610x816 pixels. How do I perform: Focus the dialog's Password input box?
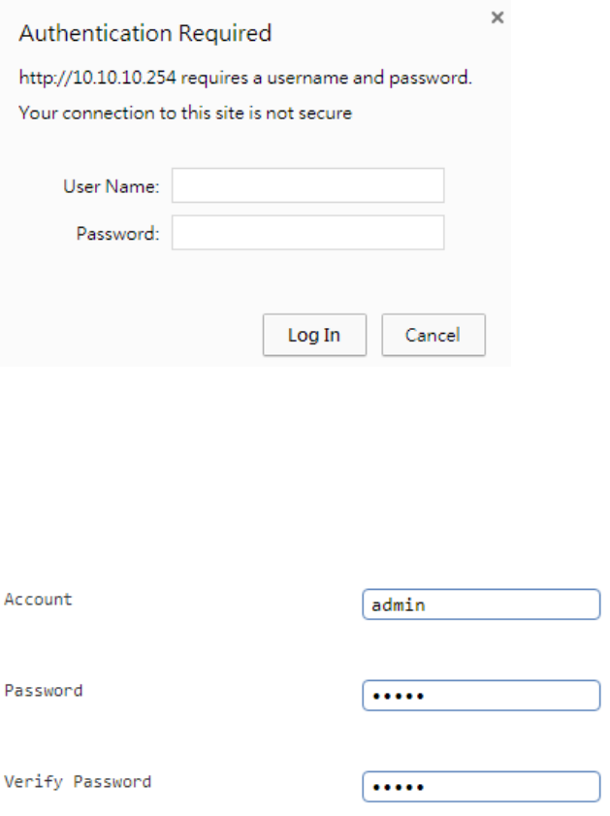(307, 233)
